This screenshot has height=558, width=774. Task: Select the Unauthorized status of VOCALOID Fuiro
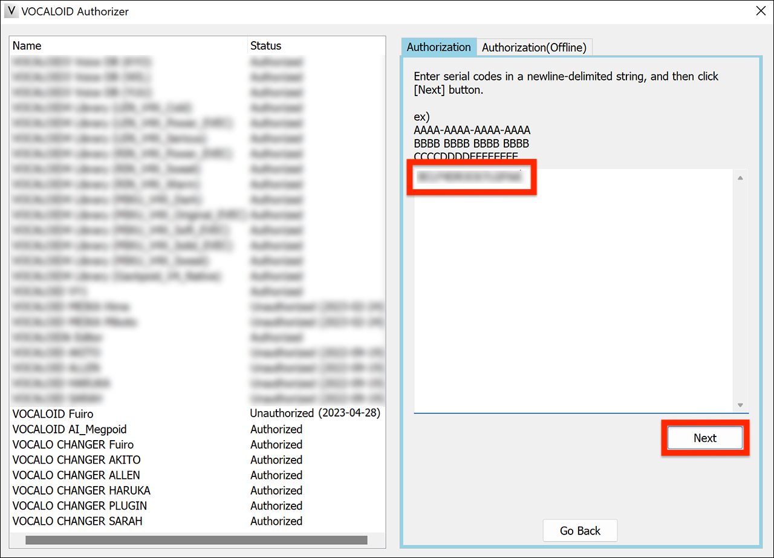[315, 413]
